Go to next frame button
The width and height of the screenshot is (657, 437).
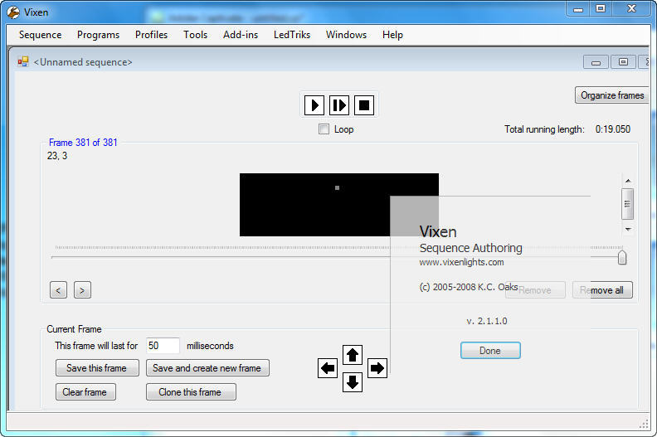[82, 290]
